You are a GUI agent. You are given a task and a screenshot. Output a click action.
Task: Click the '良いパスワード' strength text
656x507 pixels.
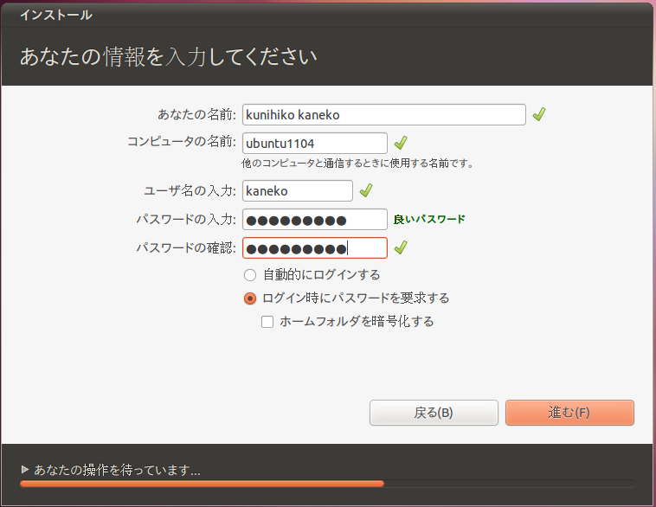[x=429, y=219]
